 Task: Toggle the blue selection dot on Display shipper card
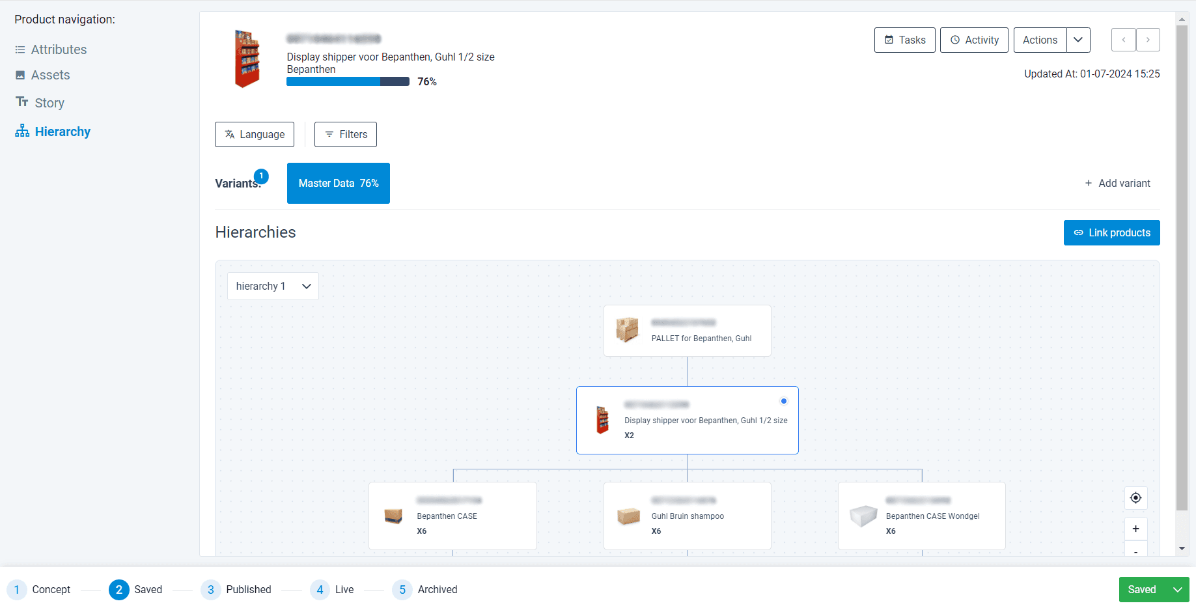click(784, 401)
